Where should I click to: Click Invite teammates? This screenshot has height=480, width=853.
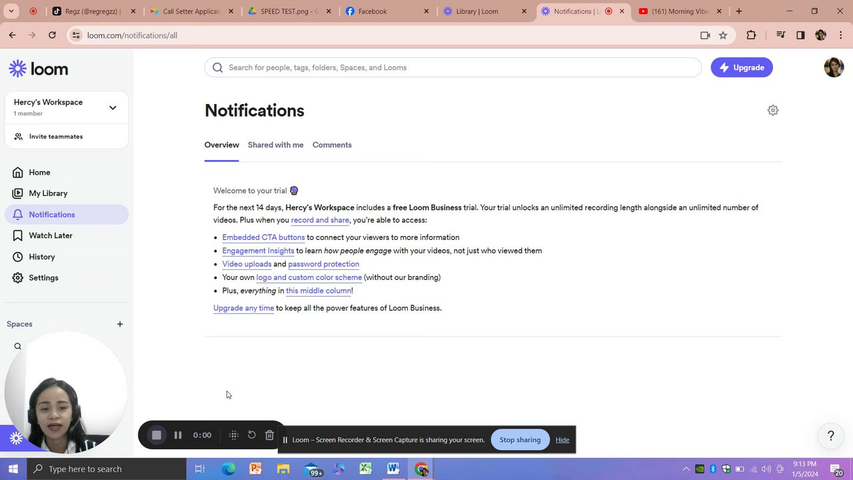click(x=56, y=136)
